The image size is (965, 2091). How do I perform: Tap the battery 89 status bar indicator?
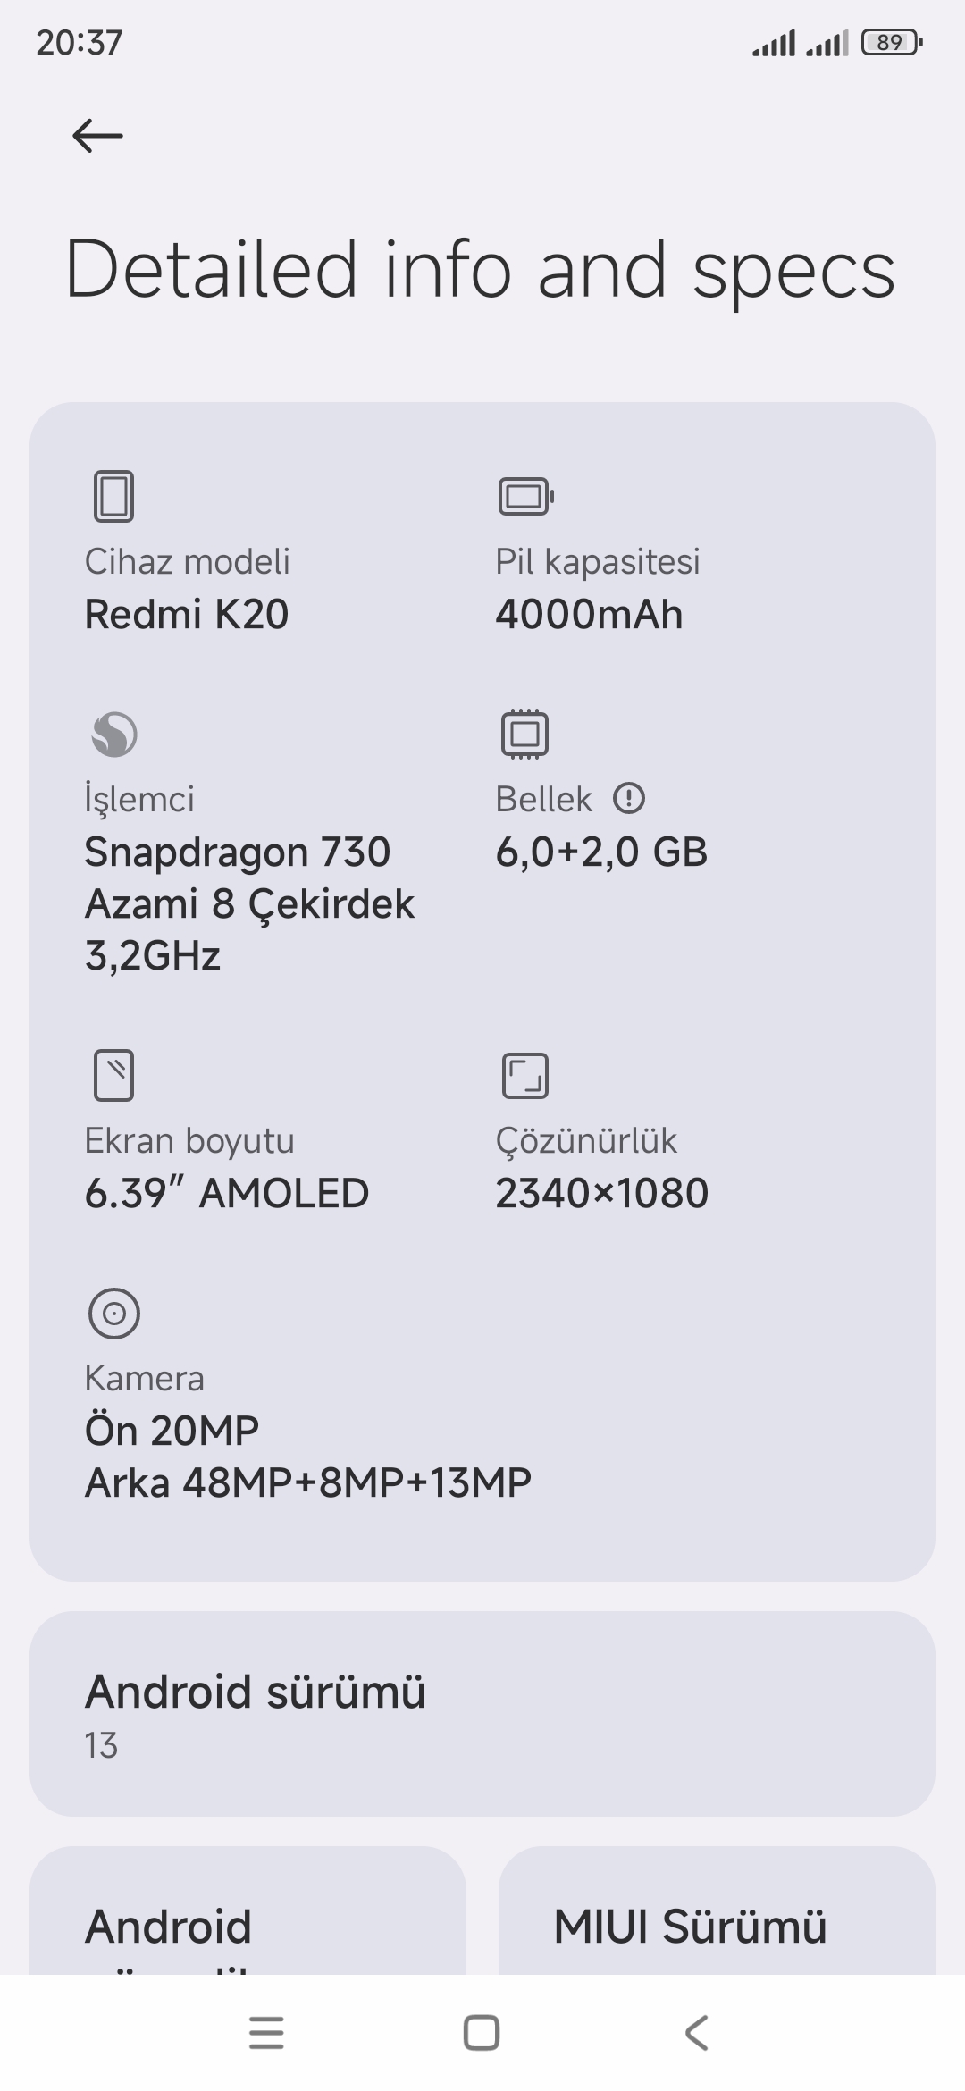(x=891, y=42)
